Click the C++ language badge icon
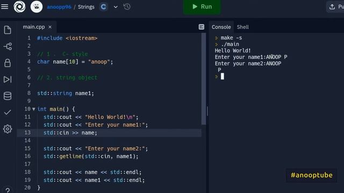 104,7
